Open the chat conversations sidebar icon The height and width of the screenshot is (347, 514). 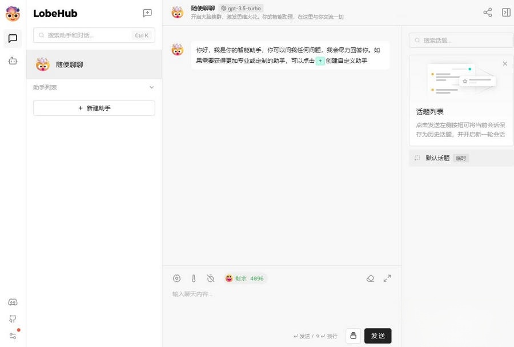tap(13, 39)
